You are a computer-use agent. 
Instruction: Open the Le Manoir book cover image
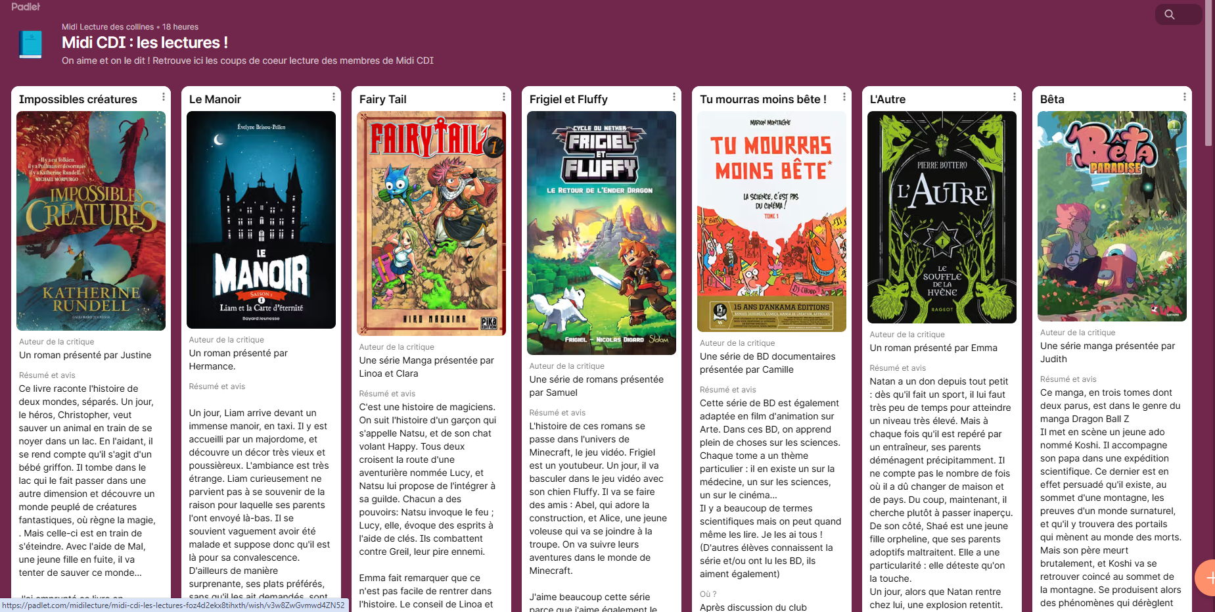261,220
